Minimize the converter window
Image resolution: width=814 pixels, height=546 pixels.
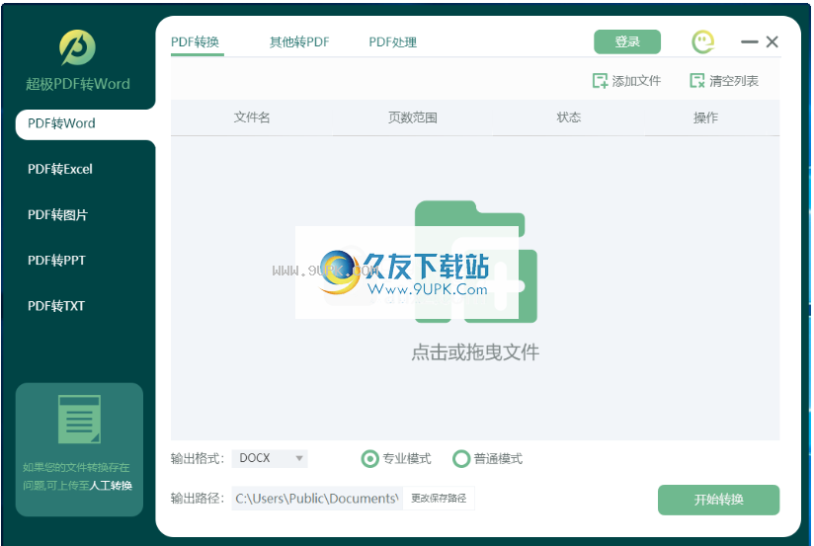coord(749,42)
